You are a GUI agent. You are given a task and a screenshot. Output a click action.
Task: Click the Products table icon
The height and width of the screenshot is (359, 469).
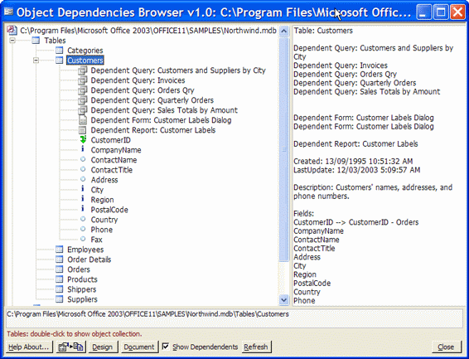tap(60, 279)
